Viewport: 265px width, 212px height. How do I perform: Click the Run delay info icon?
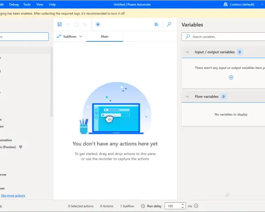pos(196,206)
